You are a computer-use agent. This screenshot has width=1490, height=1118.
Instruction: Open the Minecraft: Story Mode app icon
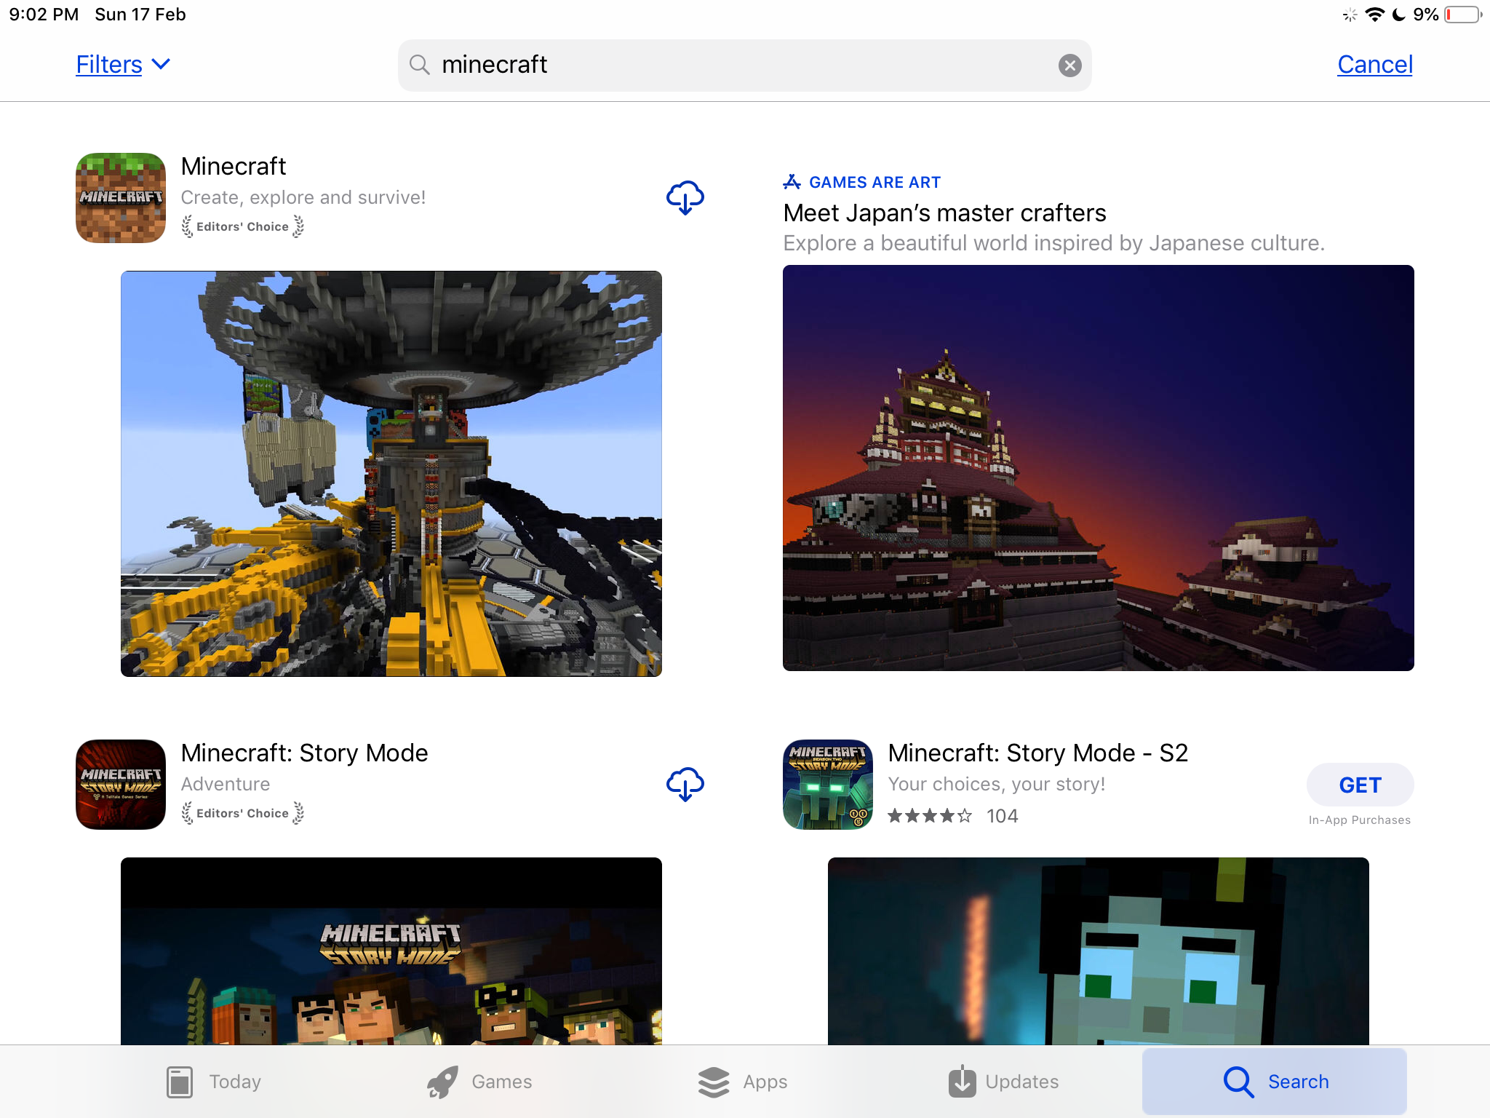point(121,784)
